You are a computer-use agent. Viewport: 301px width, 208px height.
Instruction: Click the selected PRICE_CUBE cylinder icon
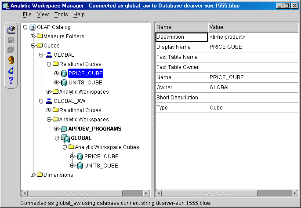(x=64, y=73)
